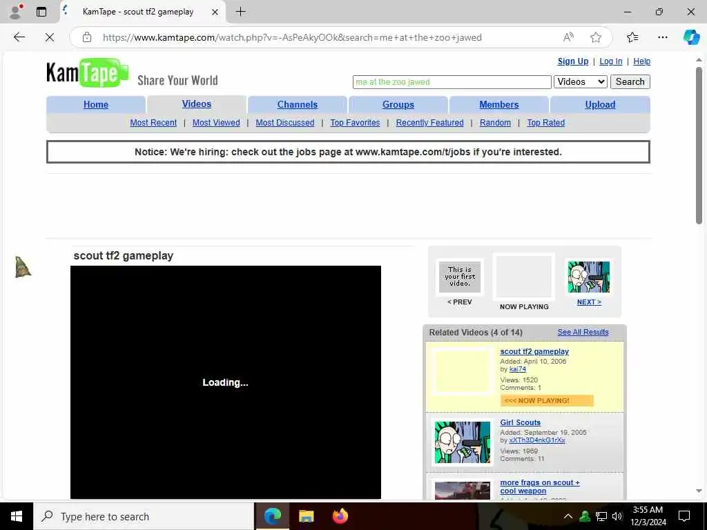Launch Firefox from taskbar
The height and width of the screenshot is (530, 707).
click(x=340, y=516)
